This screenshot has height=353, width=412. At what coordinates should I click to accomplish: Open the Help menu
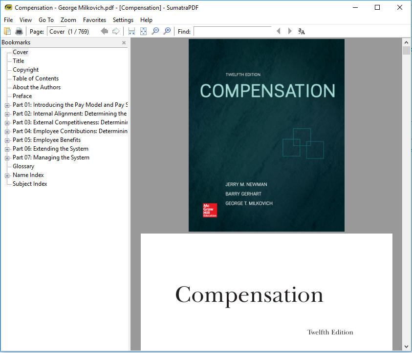[x=146, y=20]
